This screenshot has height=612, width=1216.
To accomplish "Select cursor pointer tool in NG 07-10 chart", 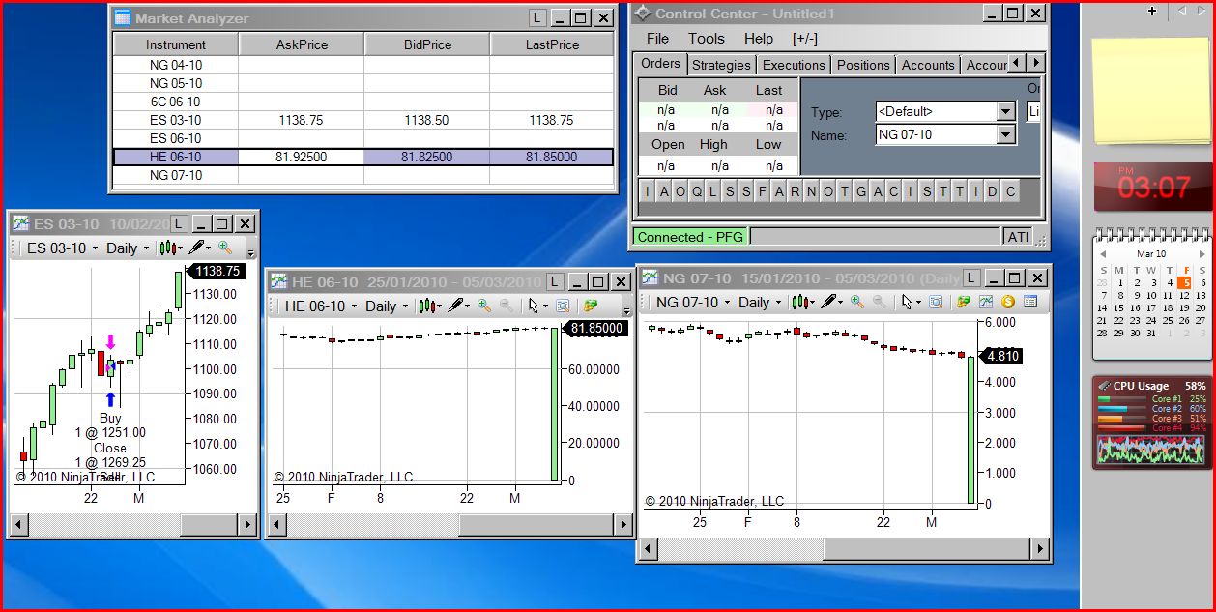I will tap(908, 302).
